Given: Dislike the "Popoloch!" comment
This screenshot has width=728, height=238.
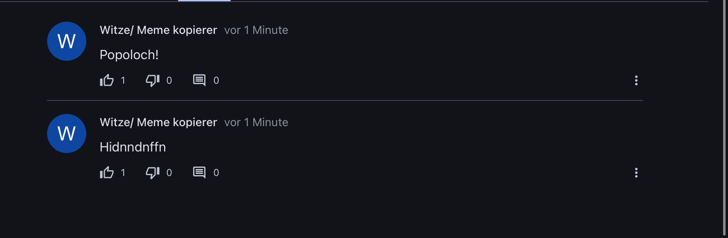Looking at the screenshot, I should [153, 80].
